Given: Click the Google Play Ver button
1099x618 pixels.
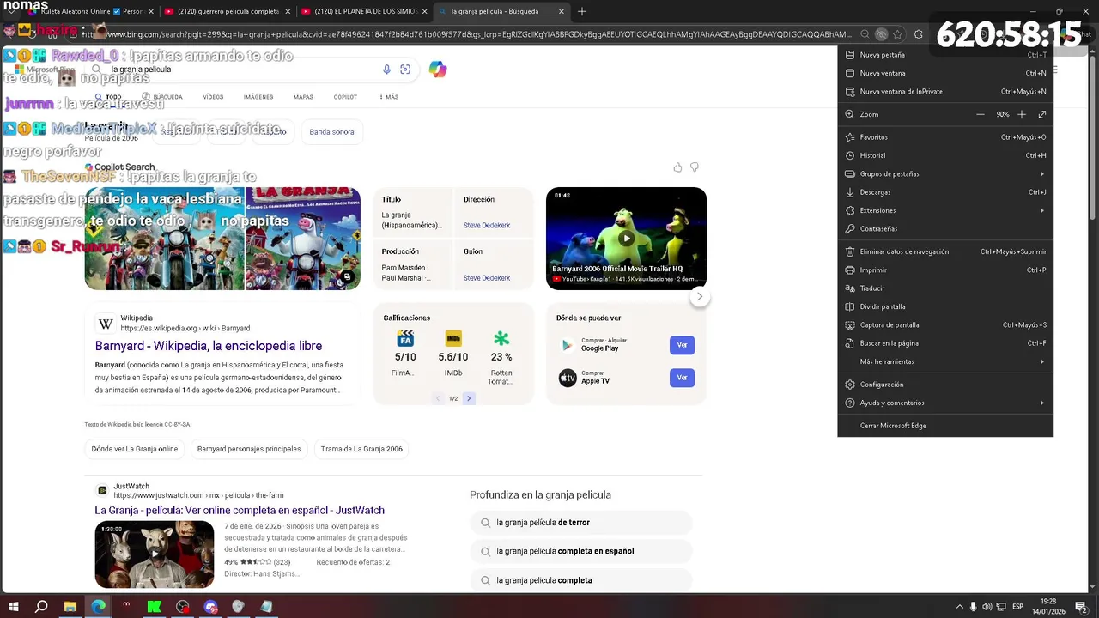Looking at the screenshot, I should 682,345.
